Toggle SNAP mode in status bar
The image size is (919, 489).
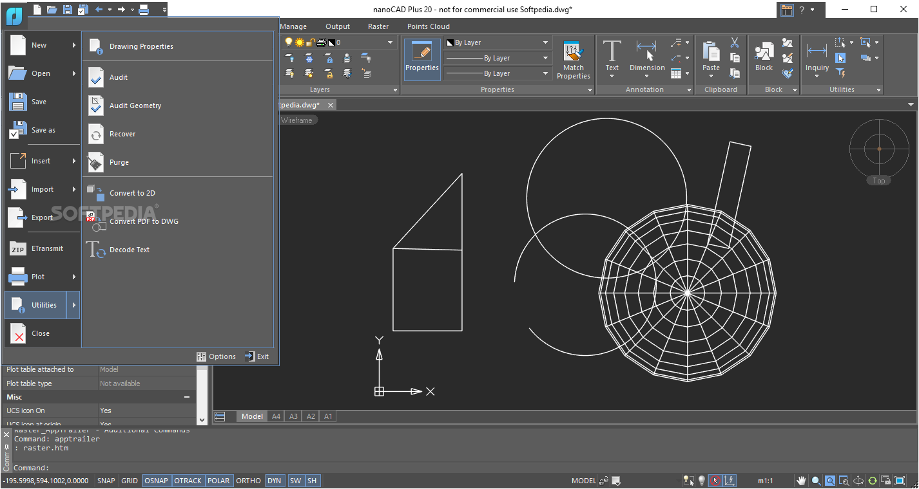point(106,481)
